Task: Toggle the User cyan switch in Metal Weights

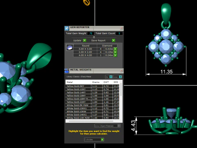Action: [x=120, y=77]
